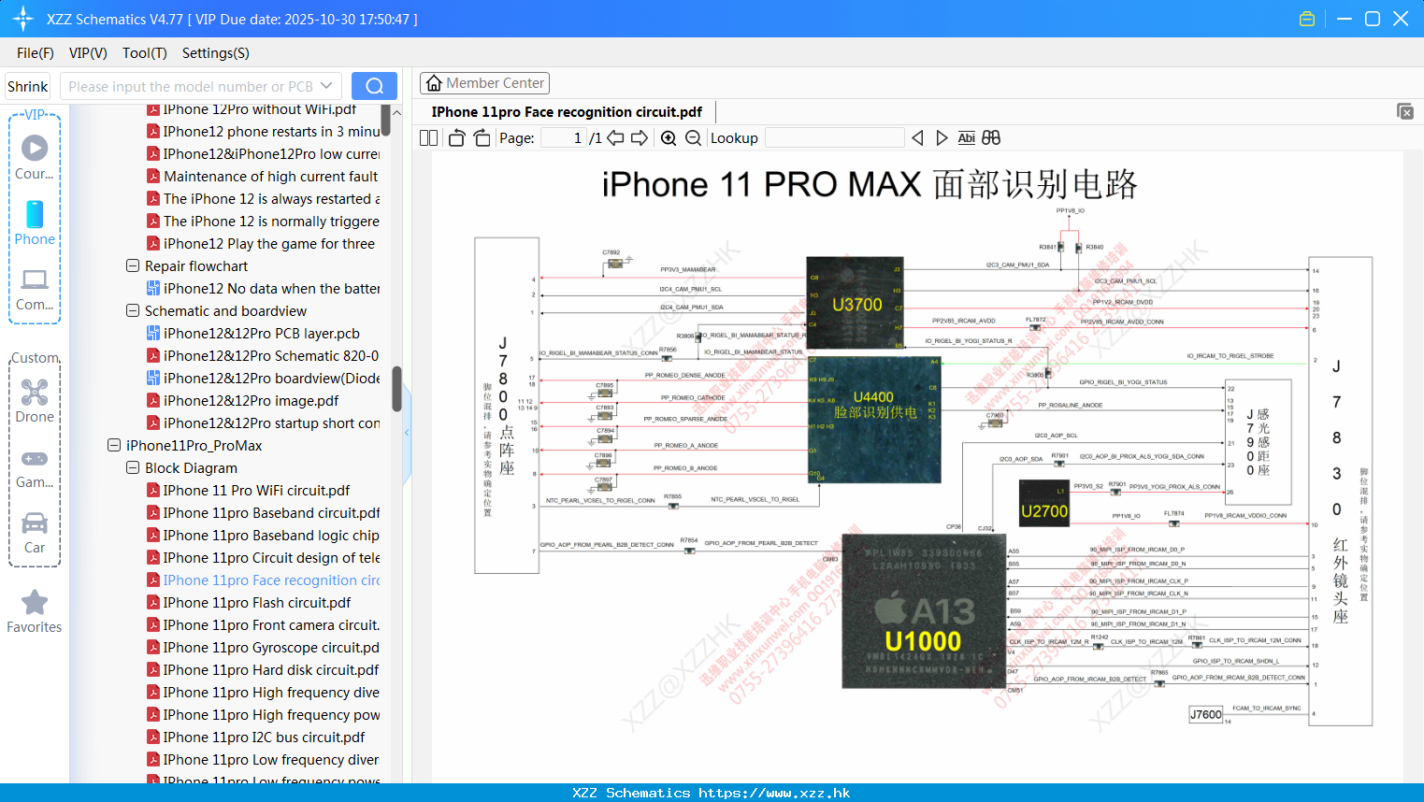Open the model number dropdown arrow
This screenshot has width=1424, height=802.
(326, 86)
